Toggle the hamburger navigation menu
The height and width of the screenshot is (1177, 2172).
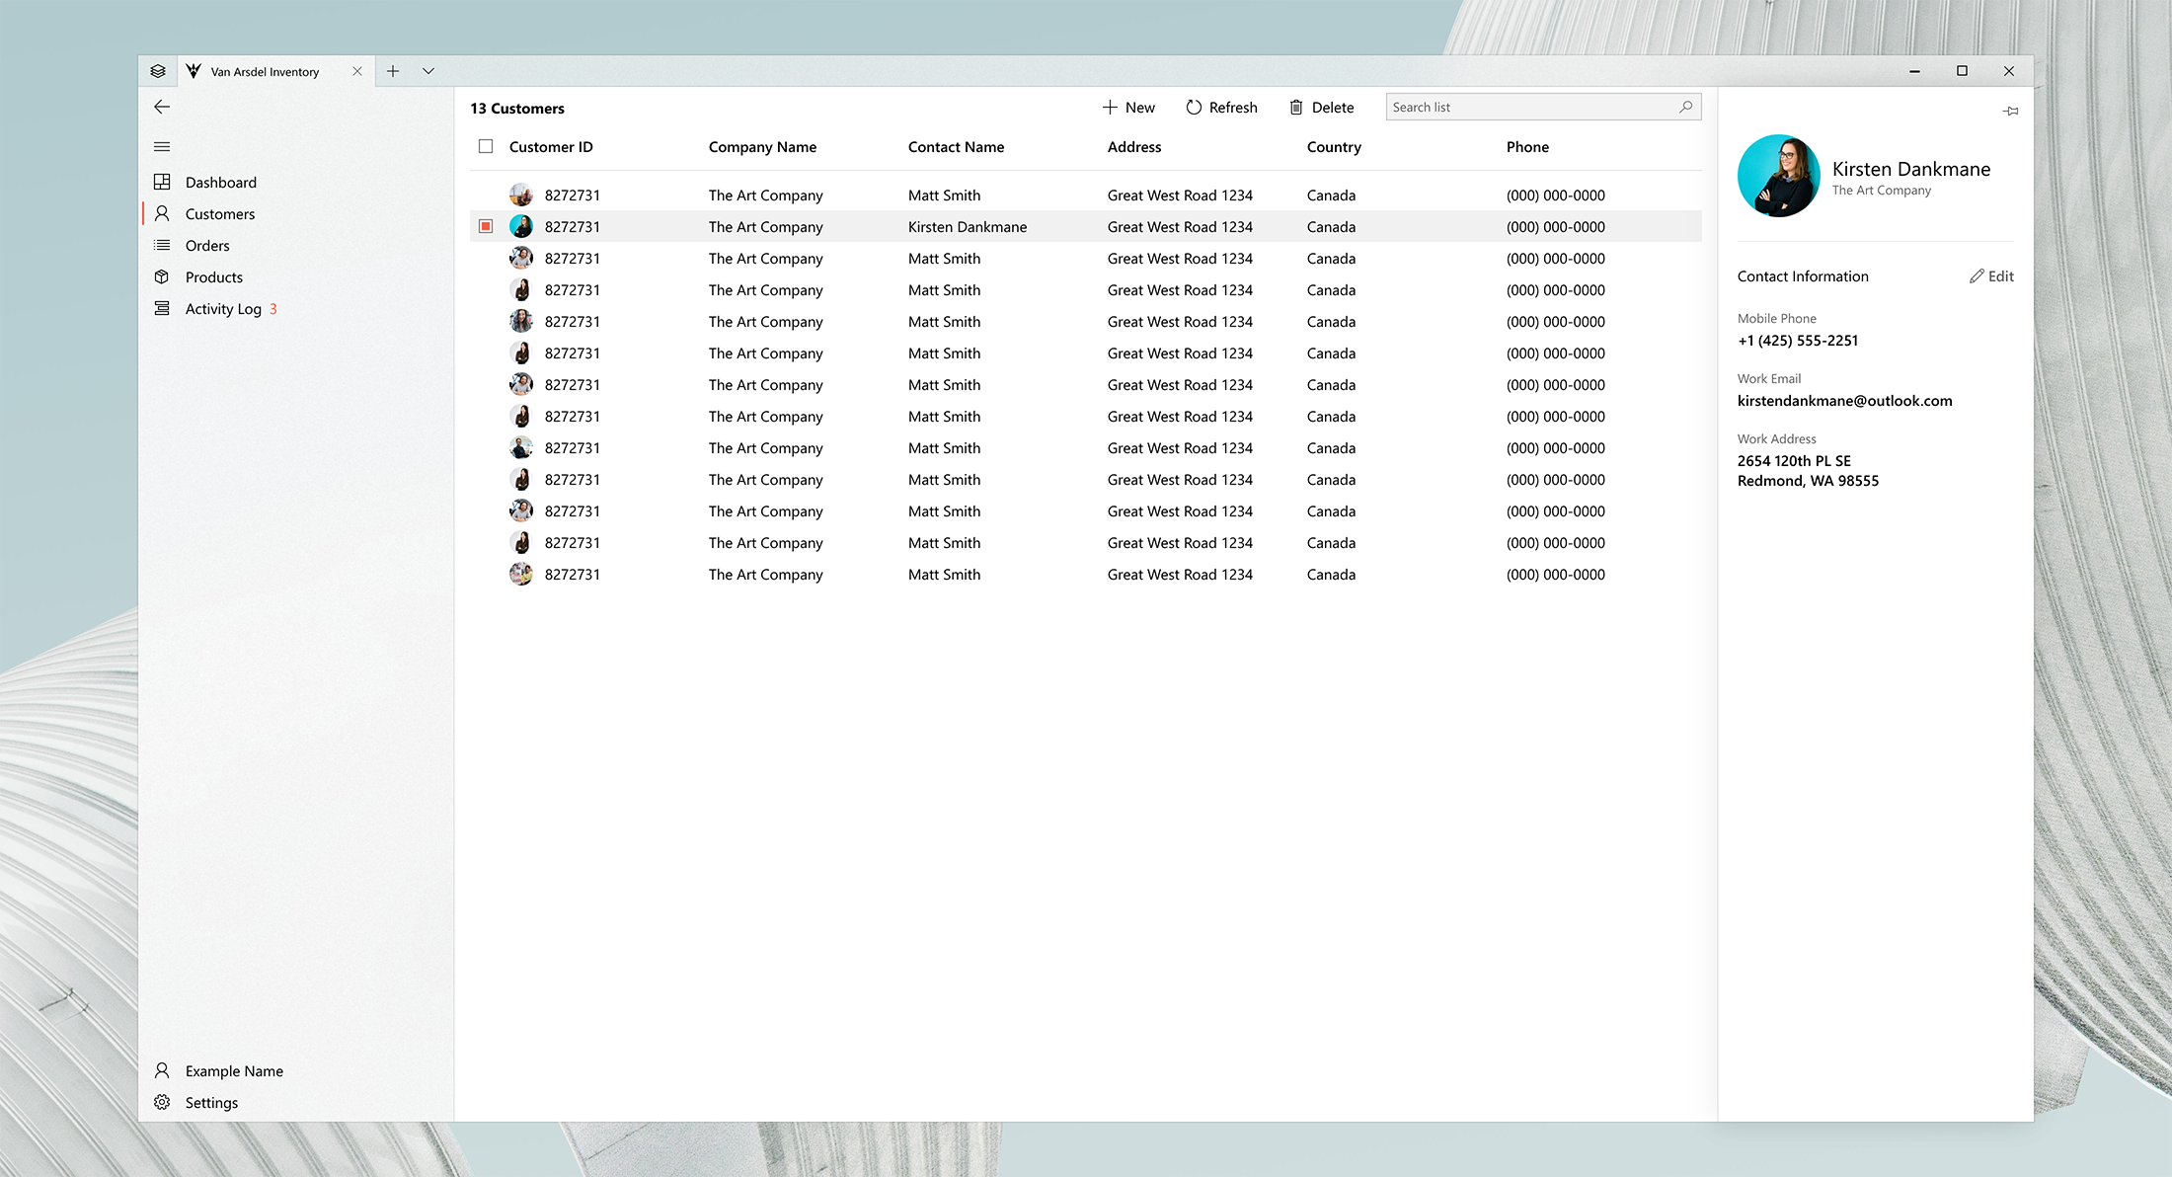162,147
